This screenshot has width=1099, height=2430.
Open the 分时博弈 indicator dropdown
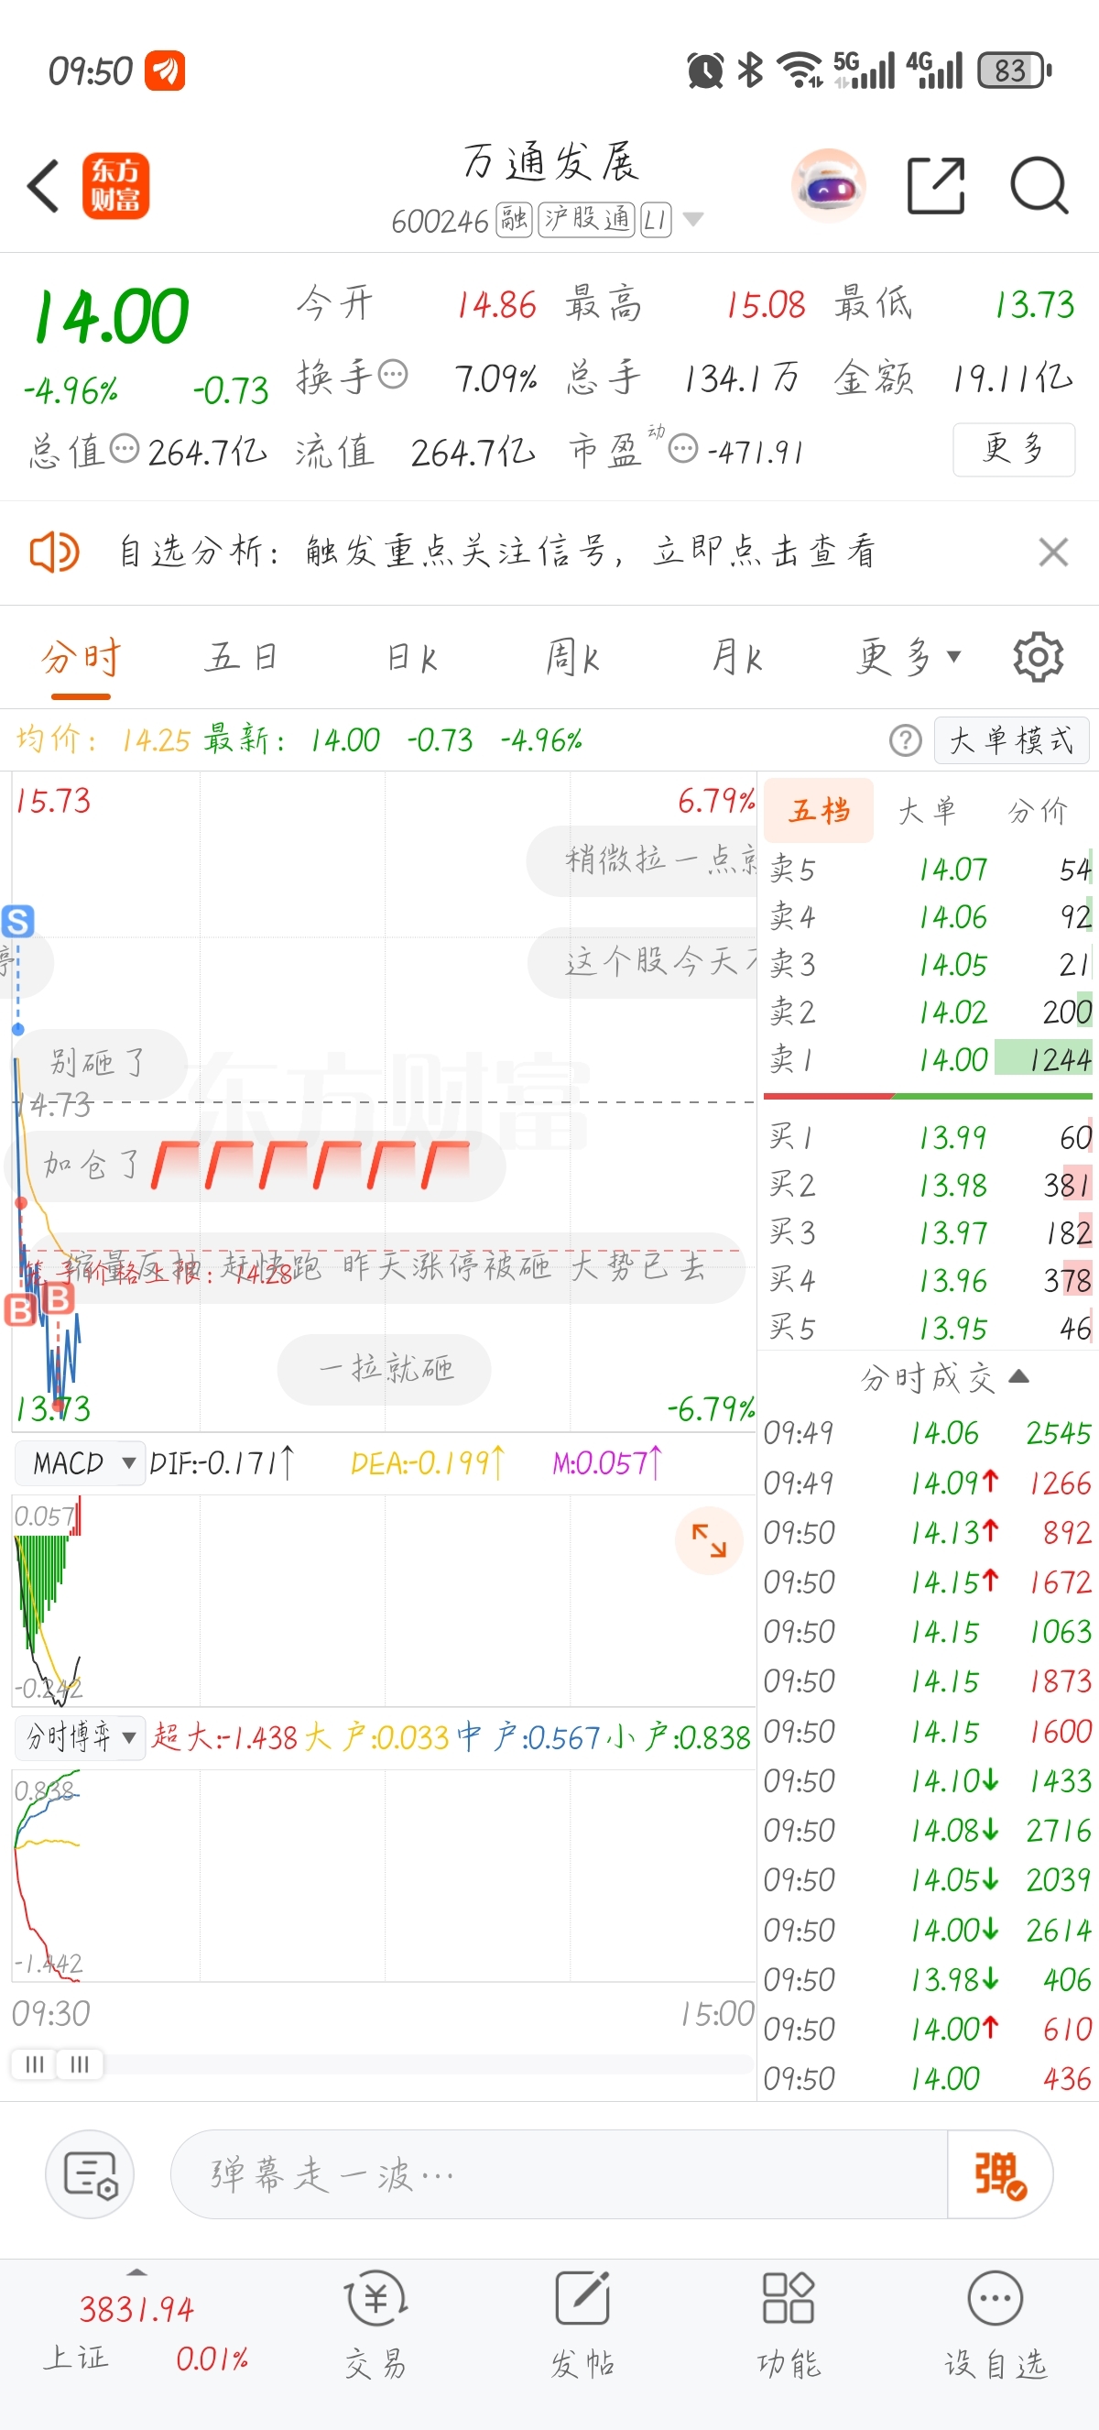pyautogui.click(x=80, y=1735)
